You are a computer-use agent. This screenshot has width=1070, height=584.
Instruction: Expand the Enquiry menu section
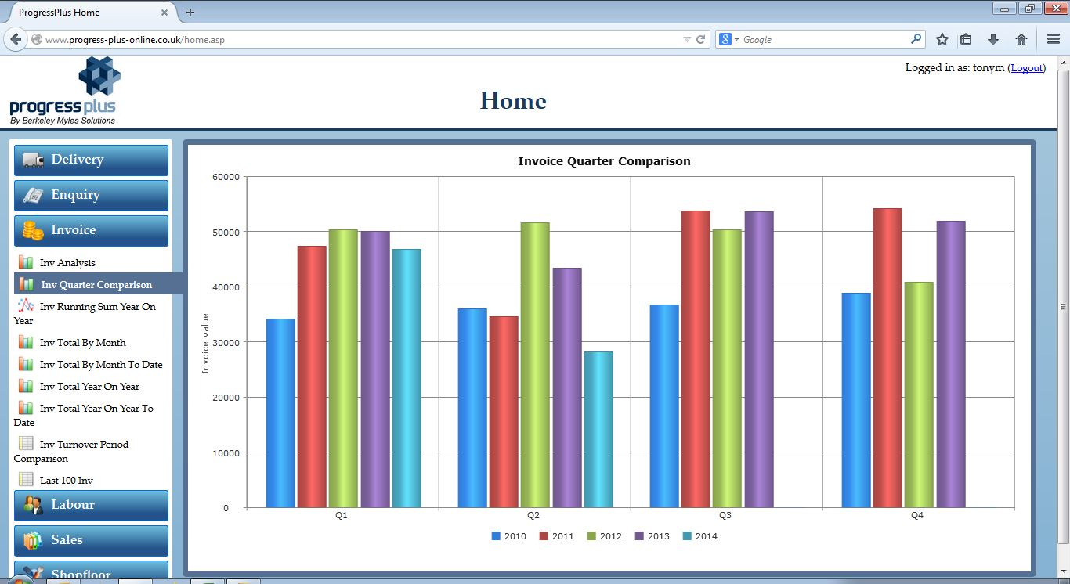pyautogui.click(x=91, y=195)
